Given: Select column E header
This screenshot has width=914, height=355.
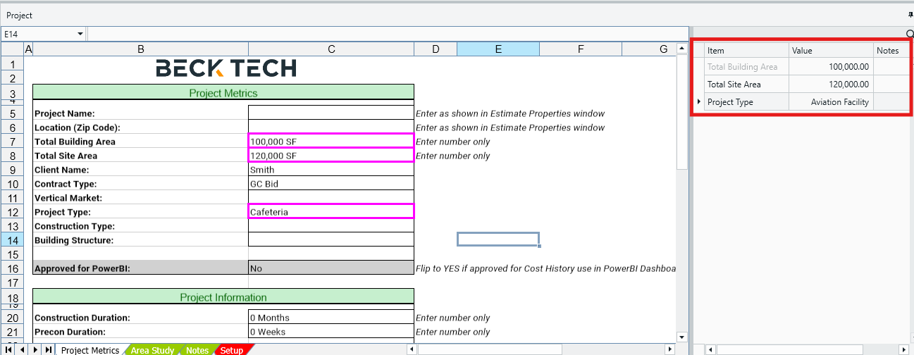Looking at the screenshot, I should 498,49.
